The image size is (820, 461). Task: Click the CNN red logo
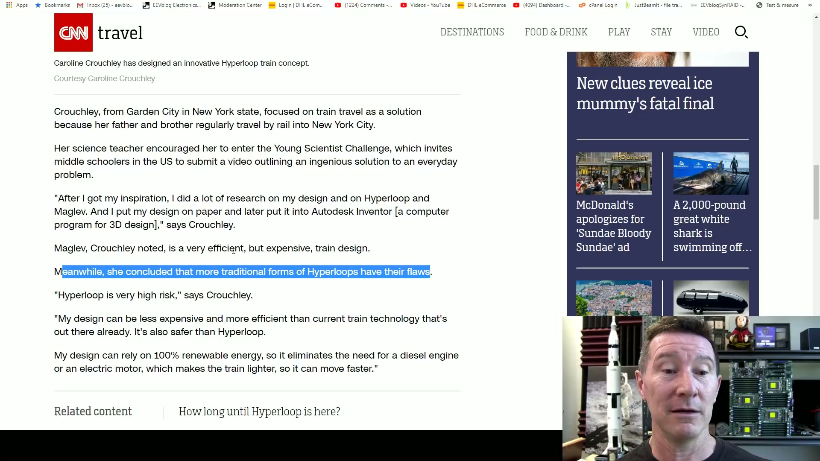click(x=73, y=32)
